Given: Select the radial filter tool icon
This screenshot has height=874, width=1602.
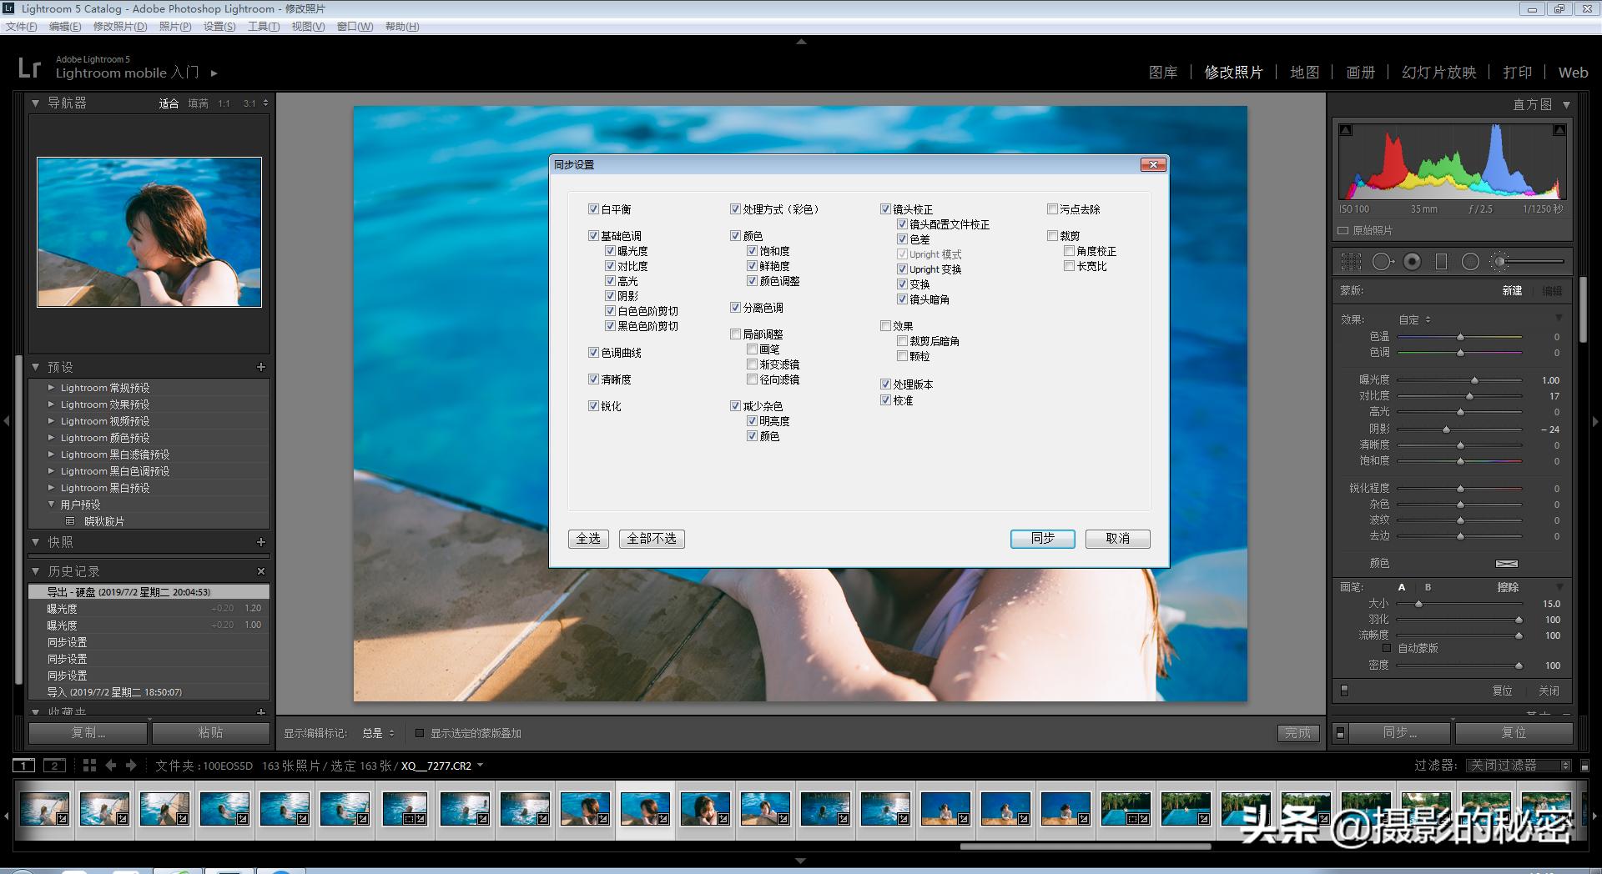Looking at the screenshot, I should 1470,262.
